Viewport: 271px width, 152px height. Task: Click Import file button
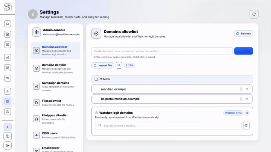[x=103, y=65]
